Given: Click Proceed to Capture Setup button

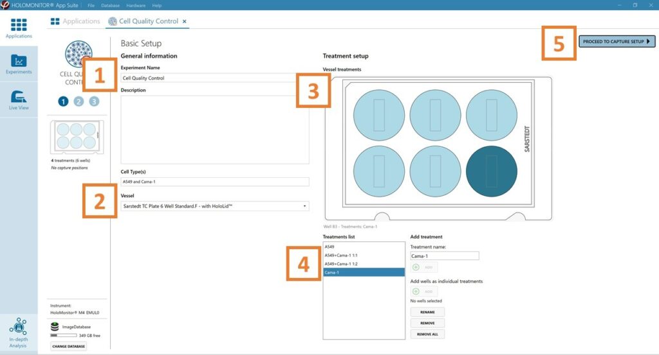Looking at the screenshot, I should [617, 42].
